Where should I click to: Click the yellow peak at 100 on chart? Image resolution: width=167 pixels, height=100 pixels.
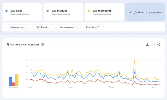pos(134,60)
